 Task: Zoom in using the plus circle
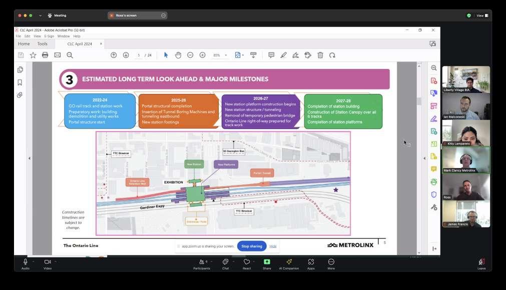(202, 55)
